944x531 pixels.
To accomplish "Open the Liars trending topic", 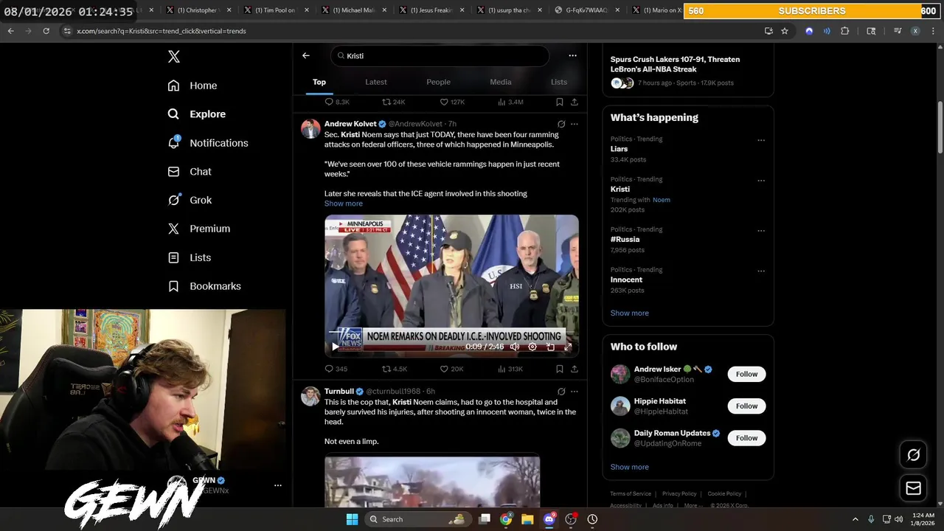I will point(619,149).
